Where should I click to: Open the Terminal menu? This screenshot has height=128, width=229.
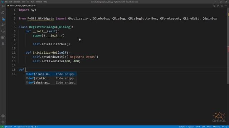click(x=39, y=2)
